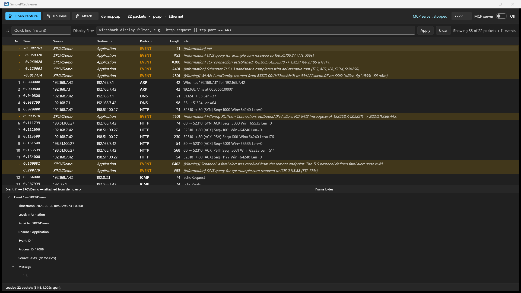
Task: Select DNS query for api.example.com event
Action: pos(260,171)
